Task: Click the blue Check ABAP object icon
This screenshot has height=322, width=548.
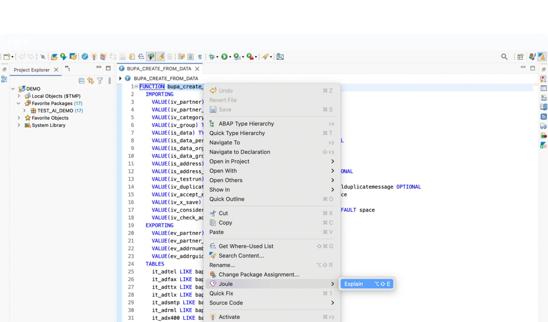Action: tap(85, 57)
